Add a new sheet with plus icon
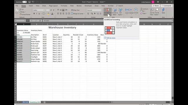188x105 pixels. coord(44,102)
